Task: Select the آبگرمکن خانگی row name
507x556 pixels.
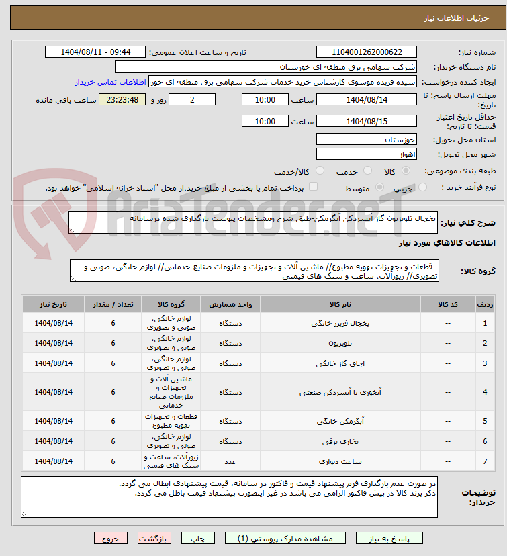Action: 340,421
